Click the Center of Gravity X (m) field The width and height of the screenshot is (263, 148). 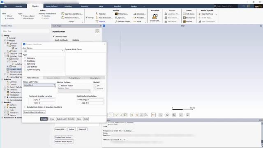click(46, 99)
